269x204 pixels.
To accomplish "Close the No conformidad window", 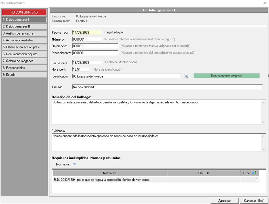I will pyautogui.click(x=264, y=3).
